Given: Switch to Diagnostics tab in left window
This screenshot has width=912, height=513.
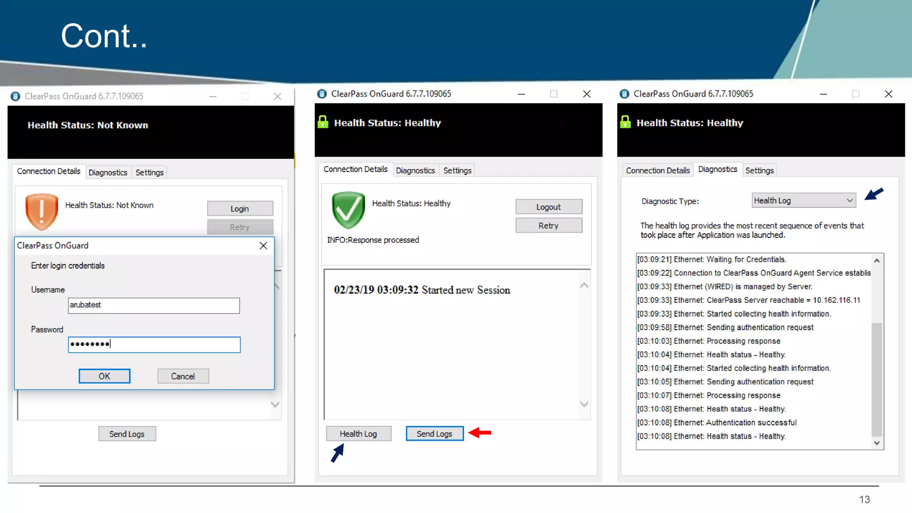Looking at the screenshot, I should click(108, 172).
